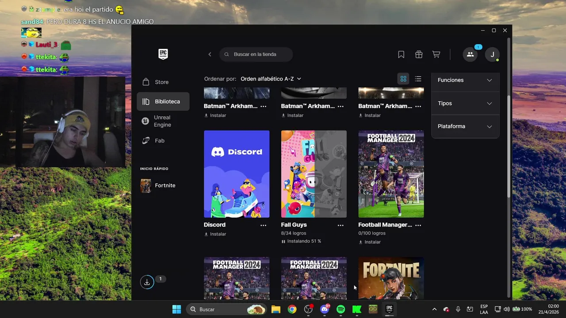Open Spotify from taskbar
566x318 pixels.
click(340, 309)
